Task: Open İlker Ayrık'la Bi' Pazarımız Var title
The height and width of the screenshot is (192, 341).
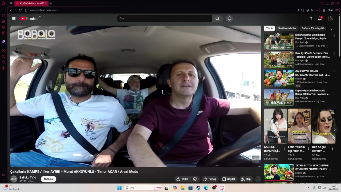Action: pos(312,55)
